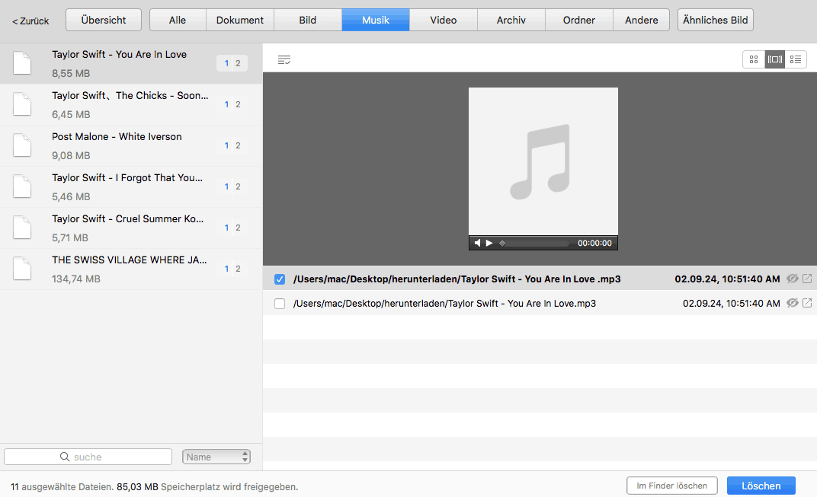Click the audio playback progress slider

coord(534,243)
